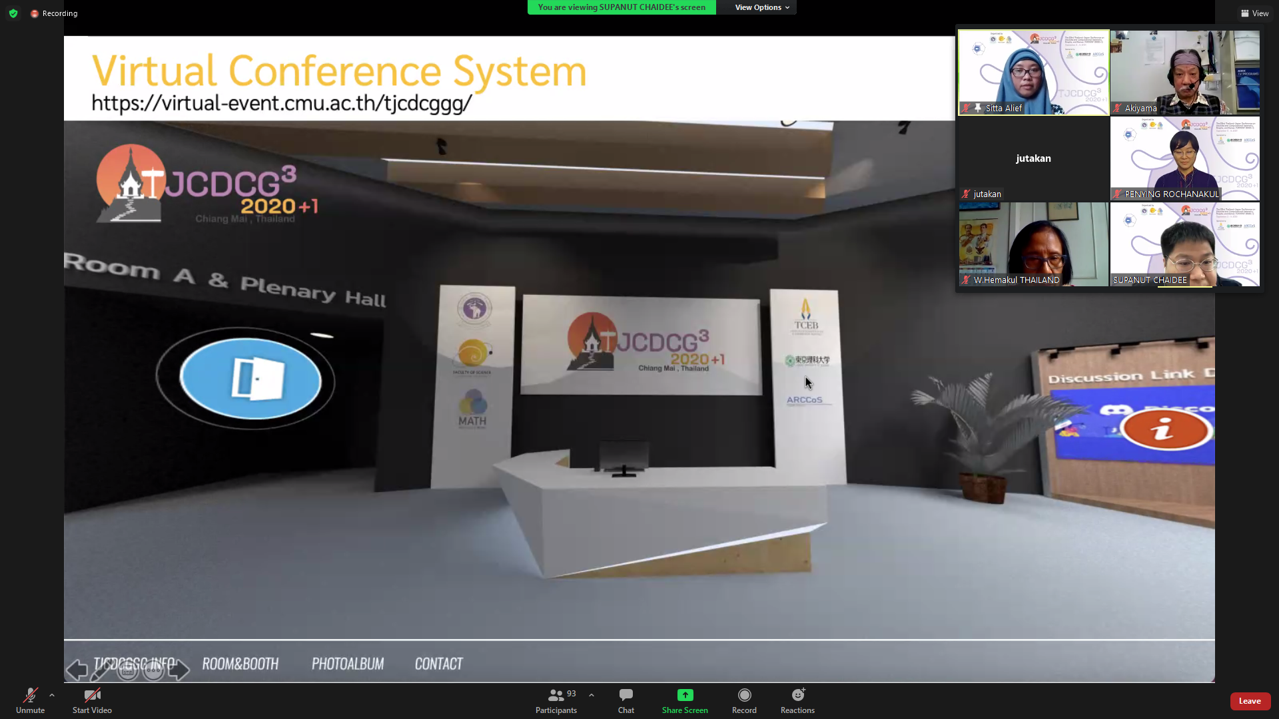The height and width of the screenshot is (719, 1279).
Task: Click the orange info icon on discussion board
Action: tap(1165, 429)
